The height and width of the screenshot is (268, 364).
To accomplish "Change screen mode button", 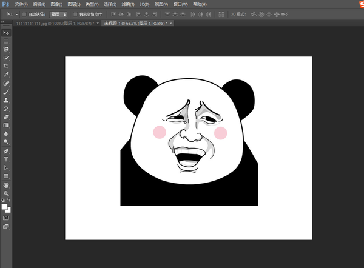I will coord(6,226).
